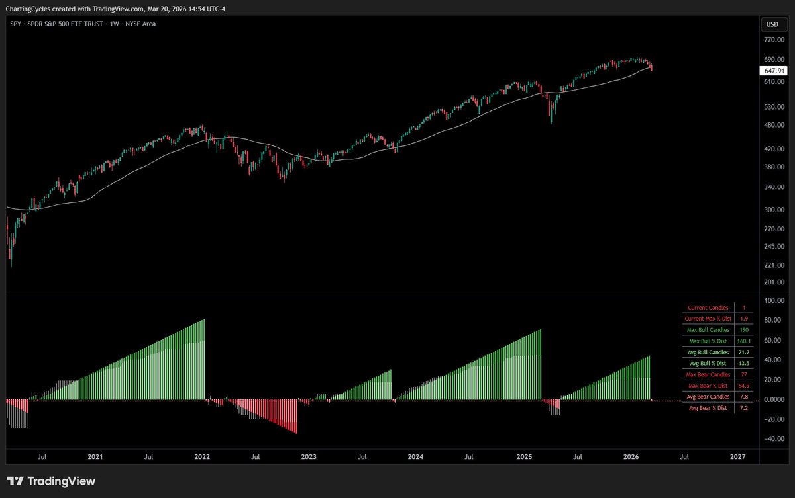
Task: Select the Avg Bear Candles table label
Action: pos(708,397)
